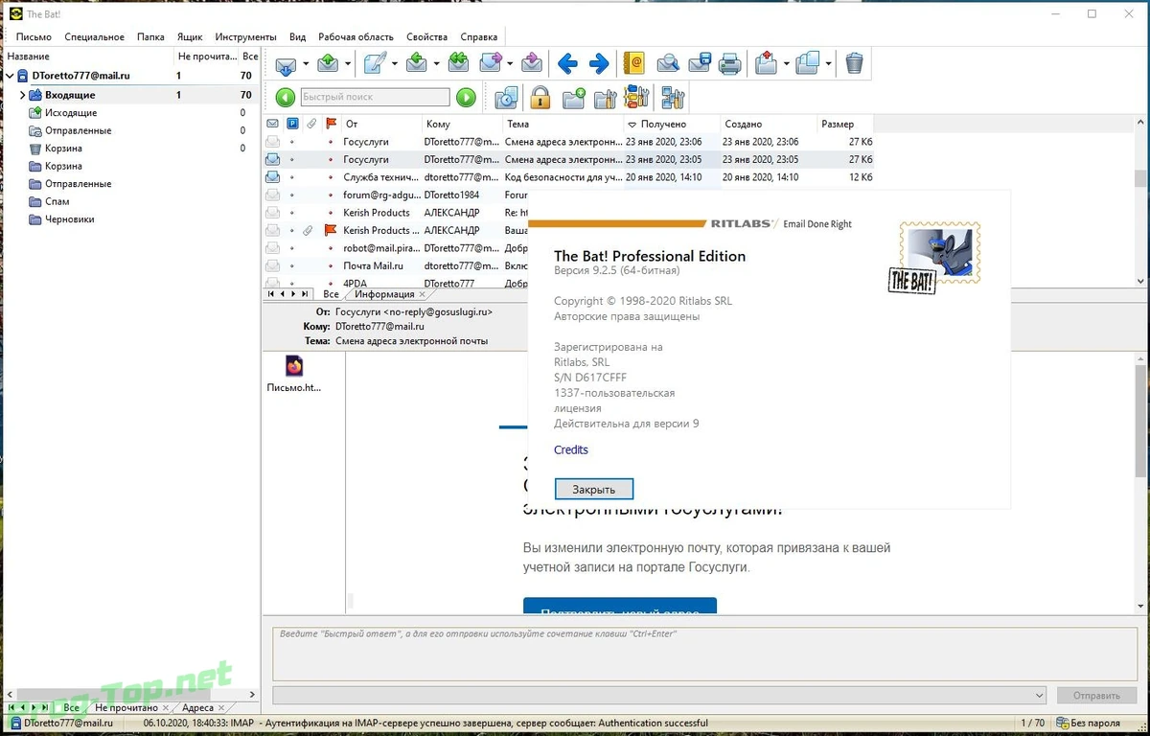The image size is (1150, 736).
Task: Click the padlock lock icon
Action: point(540,97)
